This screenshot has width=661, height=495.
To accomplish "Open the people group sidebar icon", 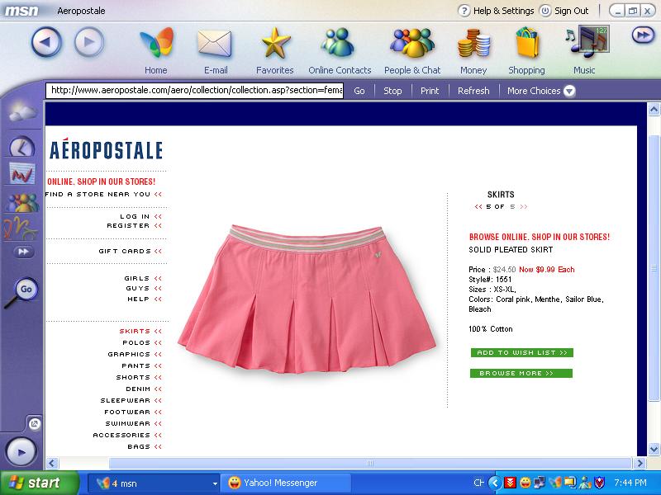I will tap(22, 203).
